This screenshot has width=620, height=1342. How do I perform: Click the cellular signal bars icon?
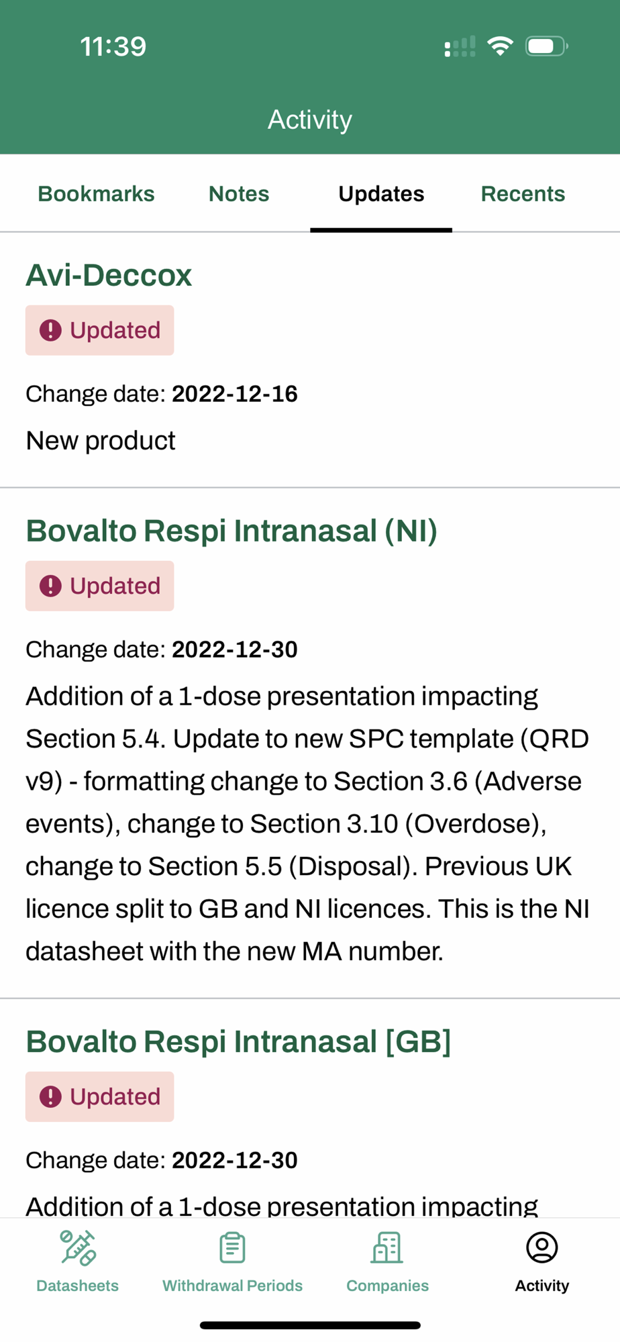[x=460, y=46]
